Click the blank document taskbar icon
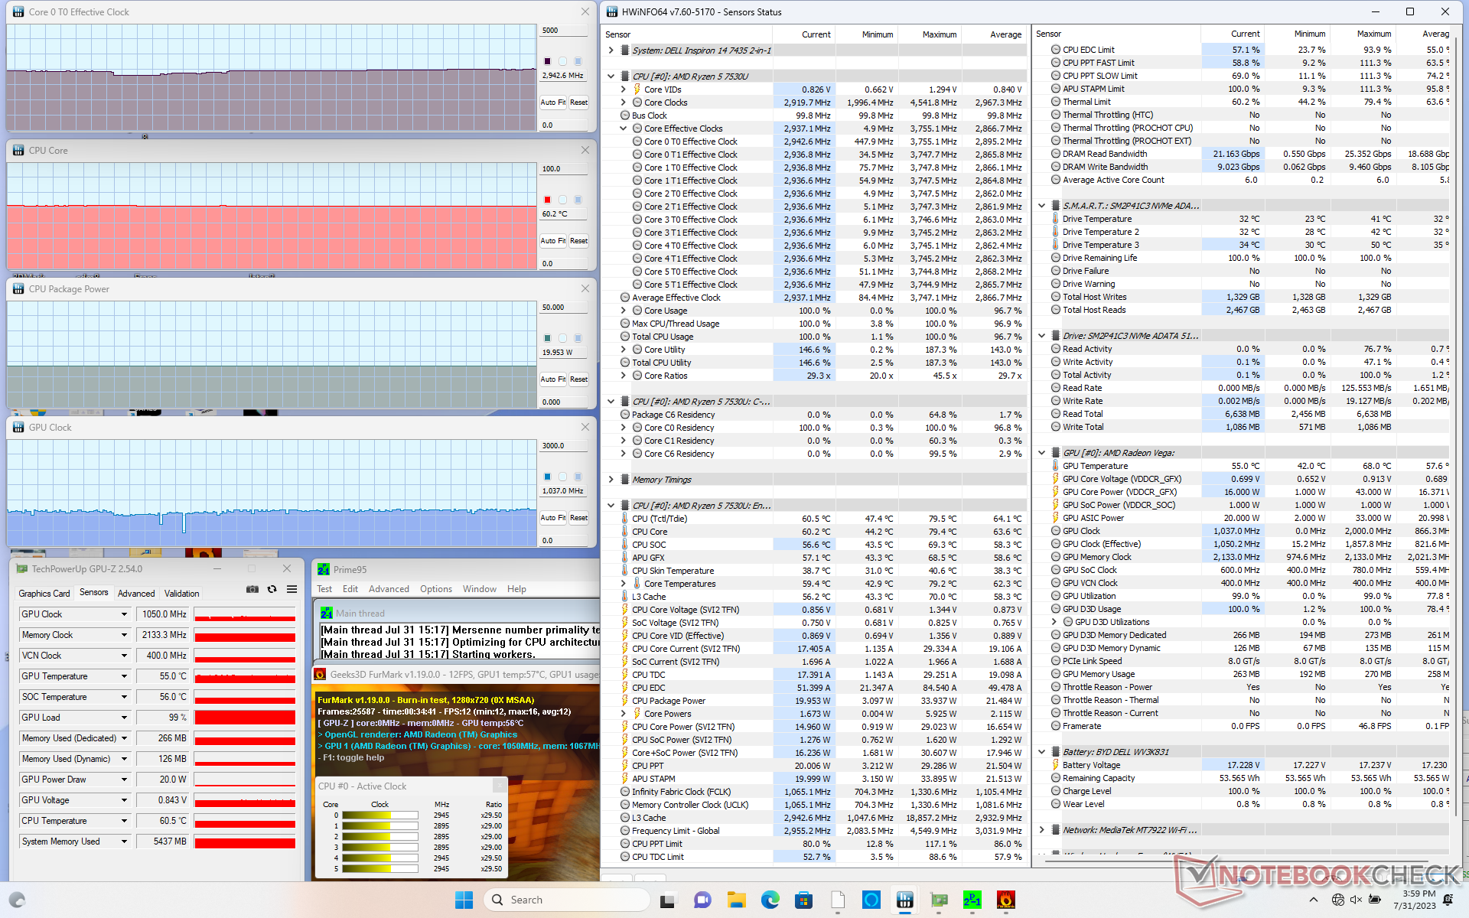1469x918 pixels. 838,900
